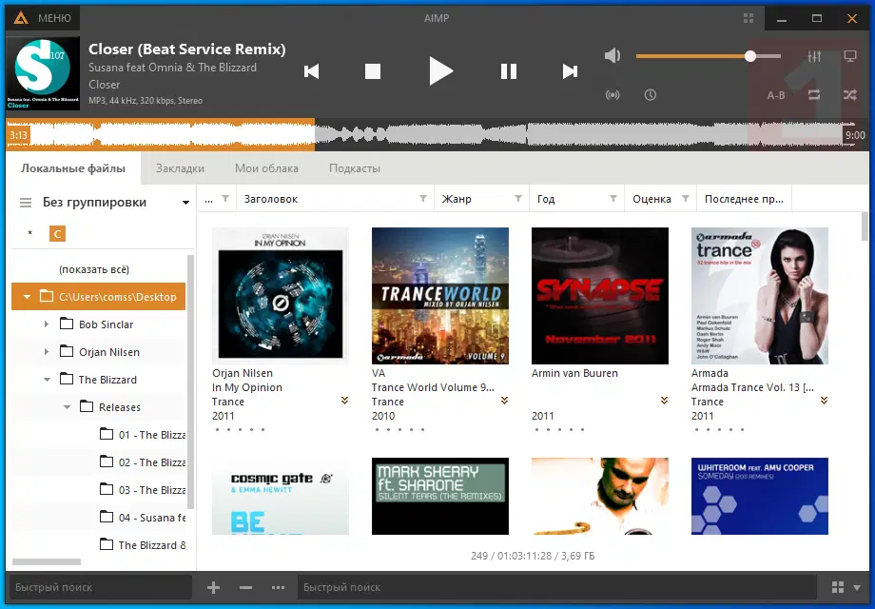Screen dimensions: 875x609
Task: Open the Локальные файлы tab
Action: (x=73, y=168)
